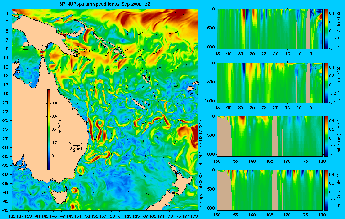Click the "© Copyright CSIRO 2009" text
Screen dimensions: 345x219
pyautogui.click(x=201, y=186)
